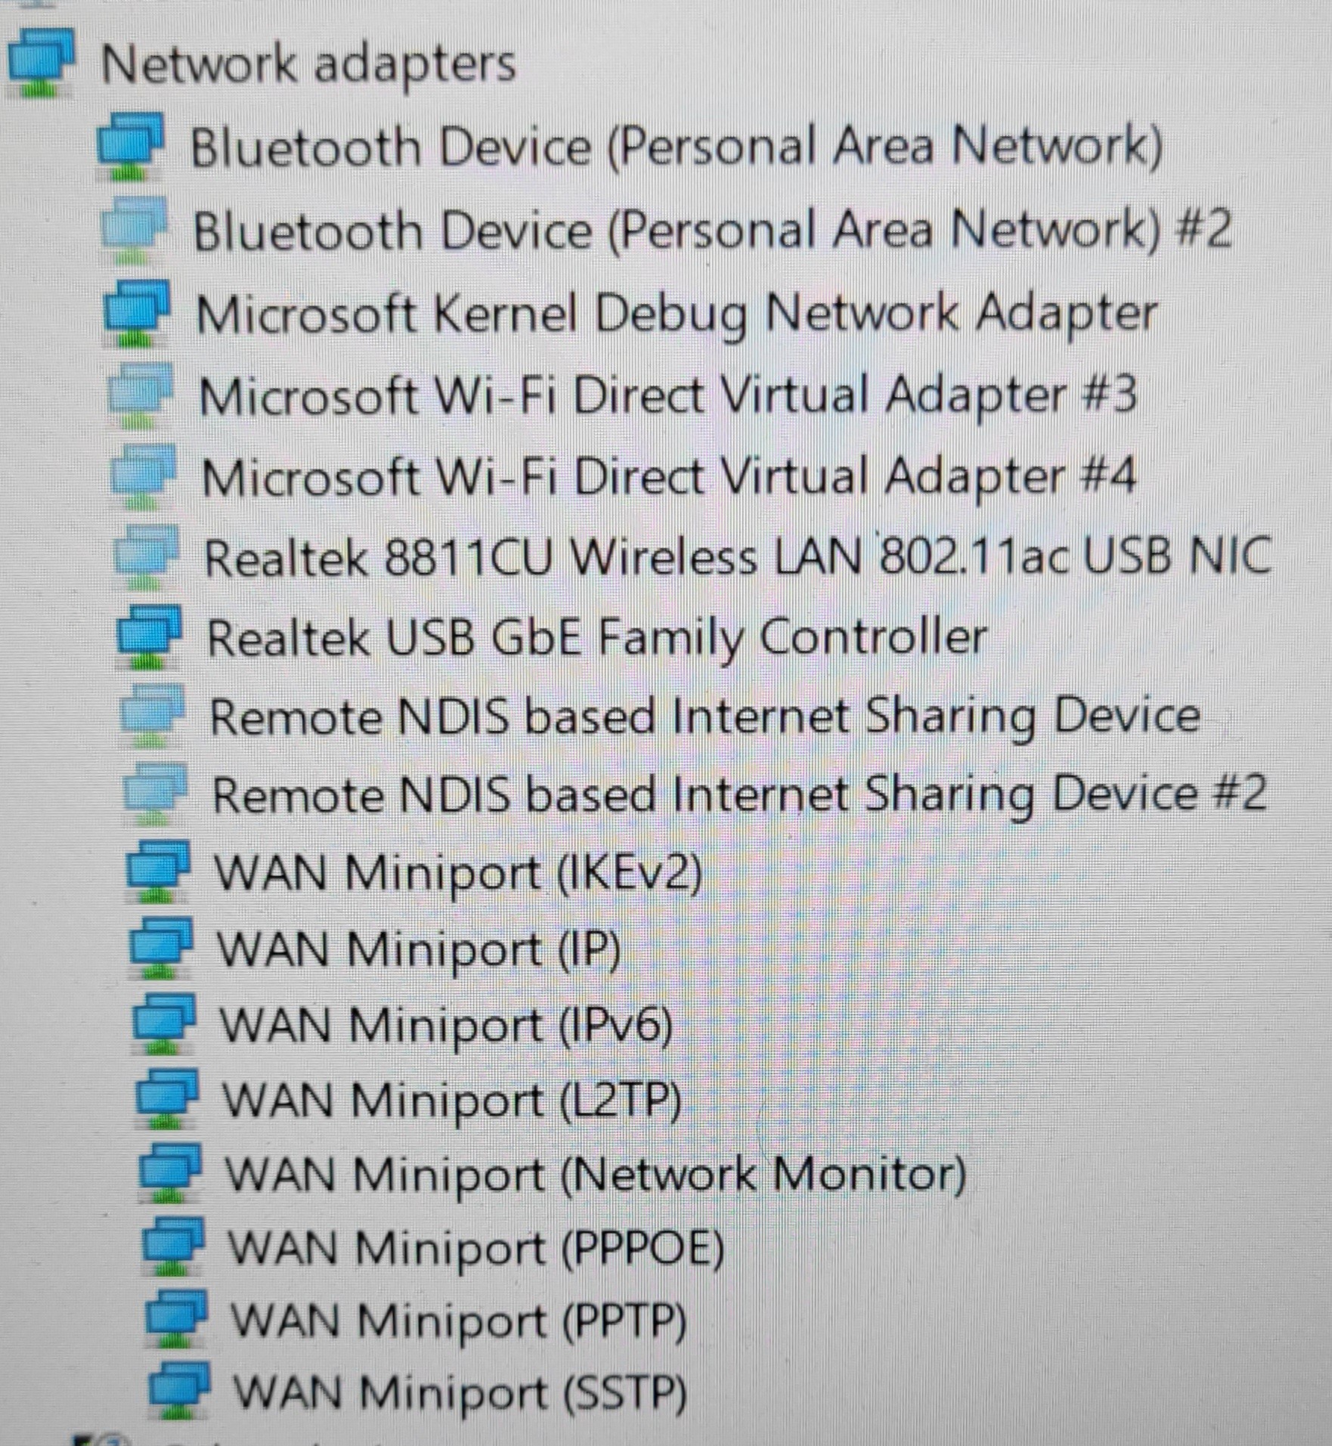Select Microsoft Wi-Fi Direct Virtual Adapter #4
1332x1446 pixels.
pyautogui.click(x=669, y=478)
